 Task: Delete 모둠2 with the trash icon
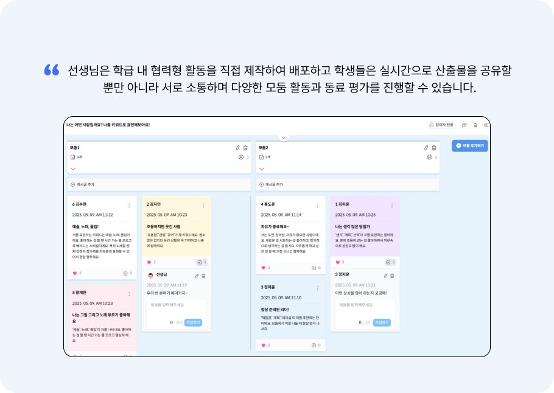434,148
